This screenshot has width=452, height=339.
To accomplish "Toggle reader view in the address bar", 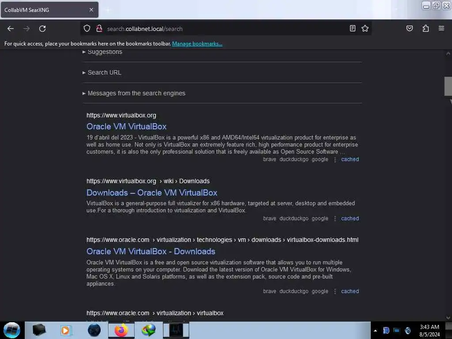I will (352, 28).
